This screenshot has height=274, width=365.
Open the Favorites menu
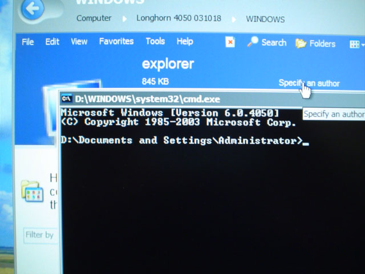pyautogui.click(x=116, y=41)
